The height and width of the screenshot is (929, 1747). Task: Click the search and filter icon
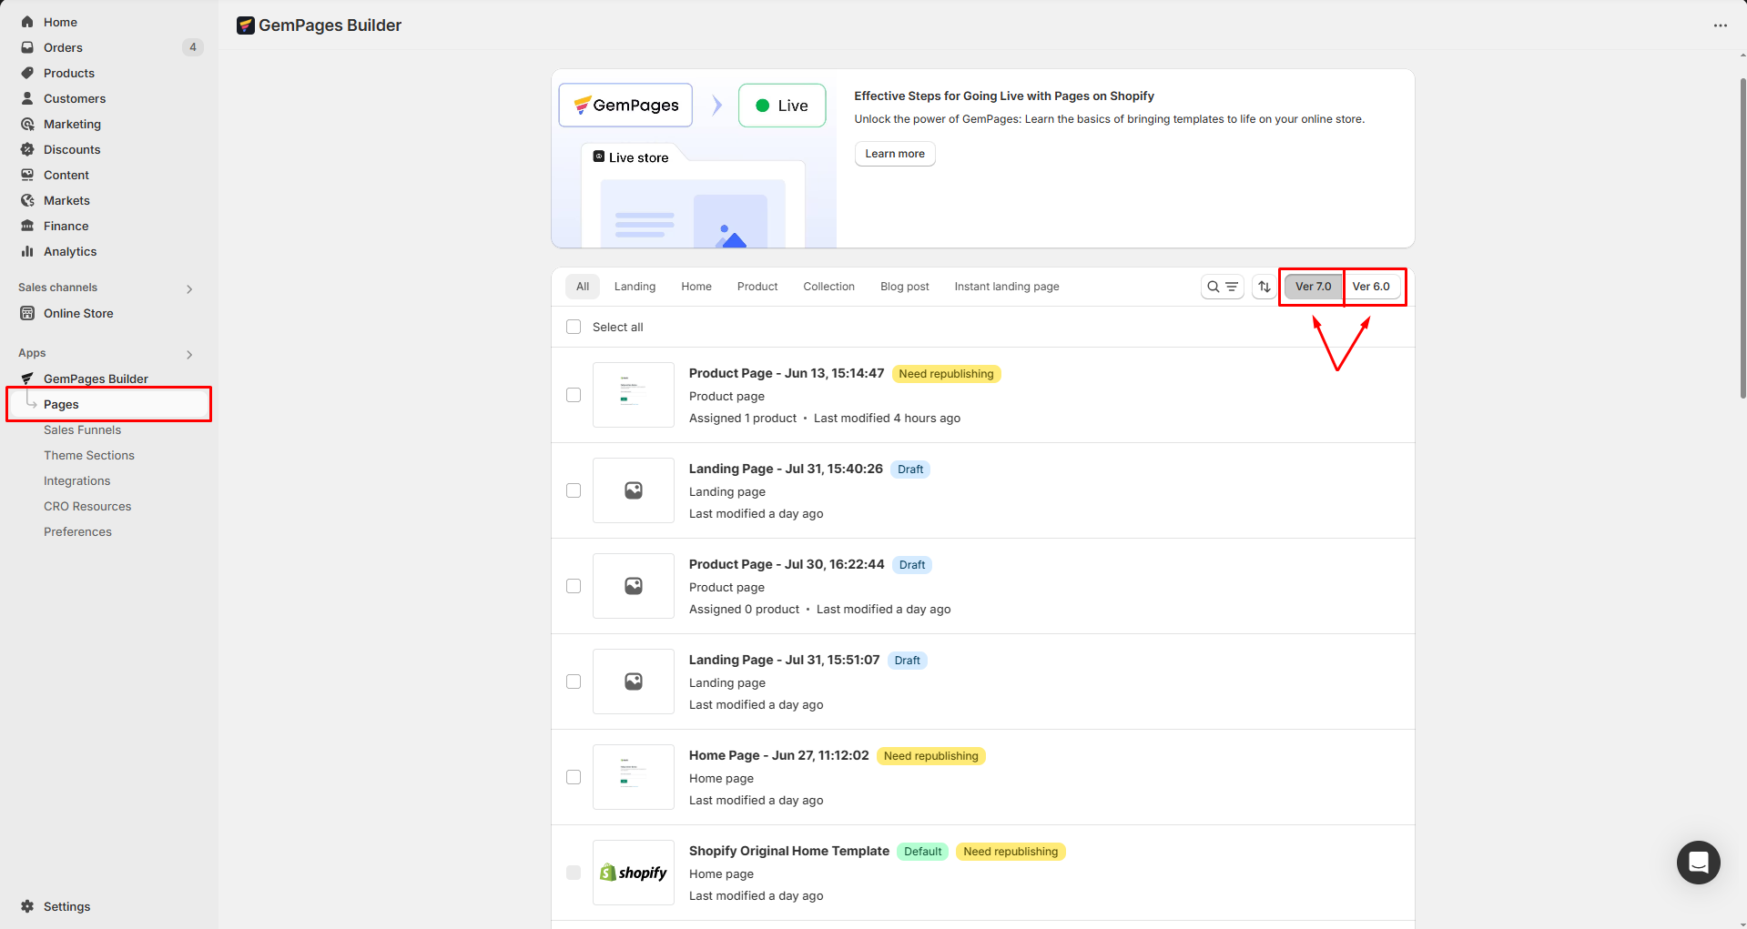point(1222,287)
